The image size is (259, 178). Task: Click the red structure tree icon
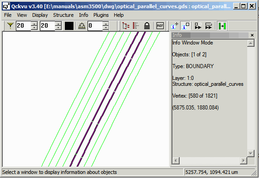[x=126, y=26]
